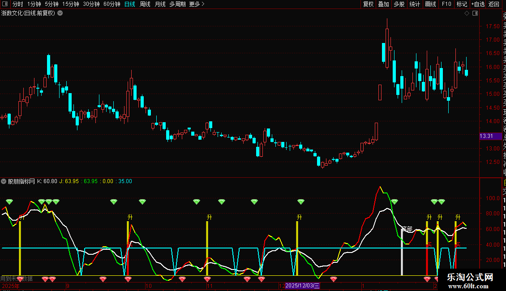Switch to the 周线 weekly tab
The height and width of the screenshot is (291, 506).
tap(145, 4)
